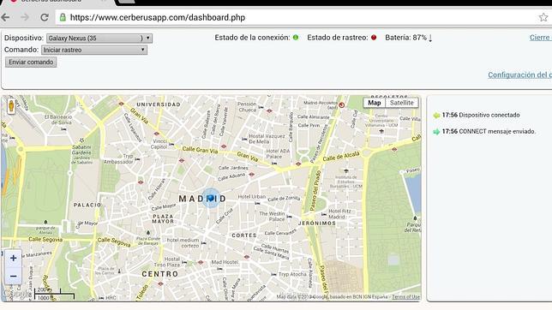The width and height of the screenshot is (552, 310).
Task: Click the yellow arrow icon next to Dispositivo conectado
Action: pyautogui.click(x=436, y=115)
